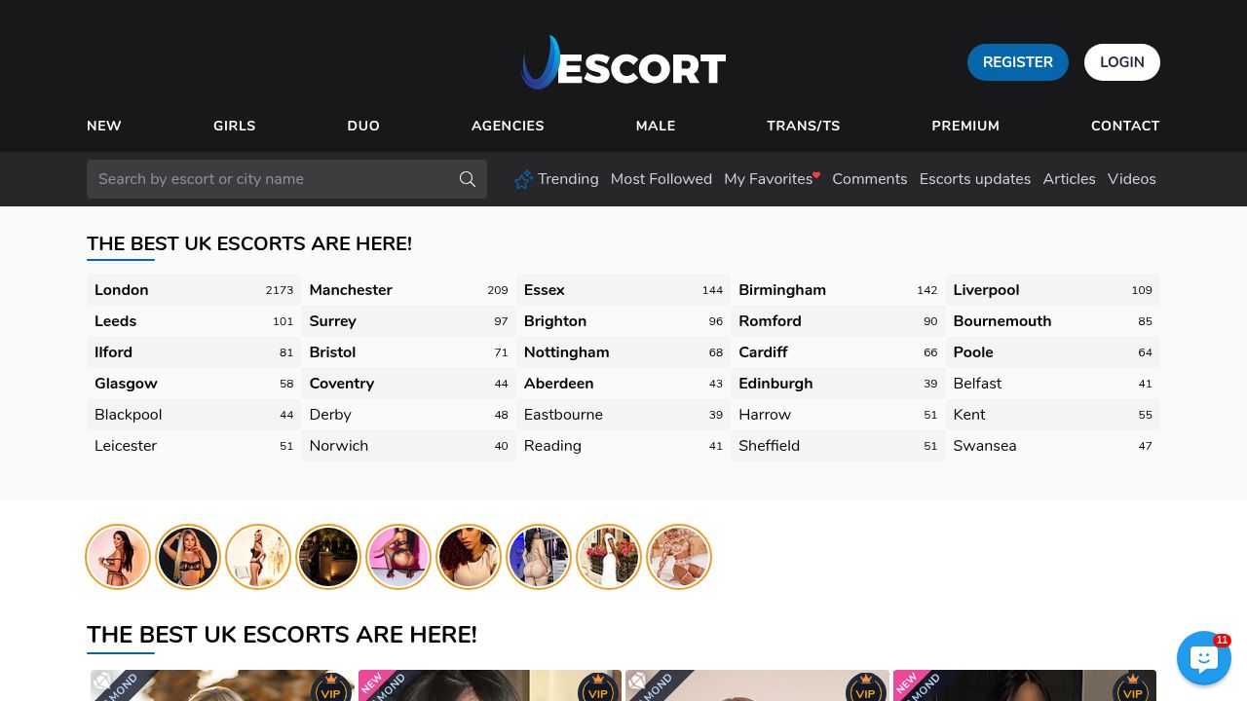Select the Liverpool city link
Image resolution: width=1247 pixels, height=701 pixels.
[x=1053, y=290]
